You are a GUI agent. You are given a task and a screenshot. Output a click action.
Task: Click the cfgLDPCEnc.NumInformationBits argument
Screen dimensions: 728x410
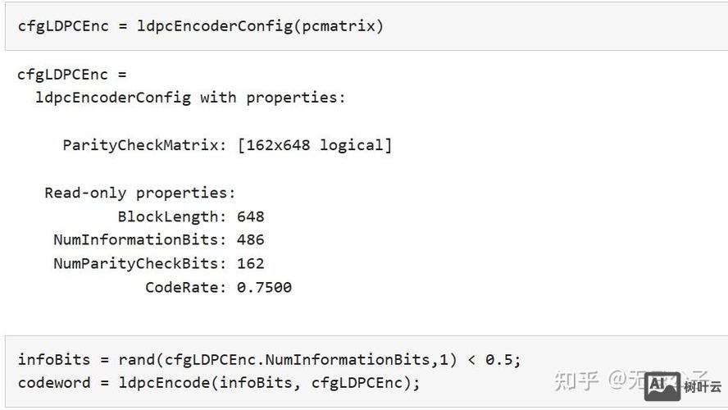point(297,359)
